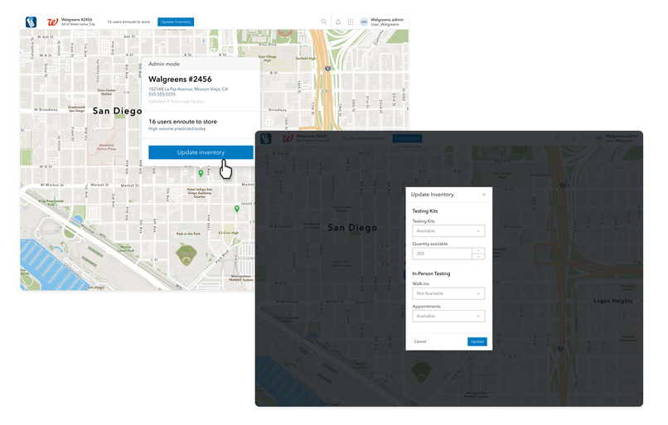The image size is (668, 425).
Task: Click High volume predicted today link
Action: (x=177, y=128)
